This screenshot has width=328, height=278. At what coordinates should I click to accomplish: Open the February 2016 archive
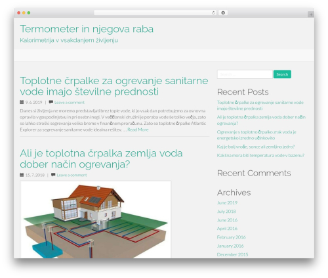pyautogui.click(x=231, y=237)
